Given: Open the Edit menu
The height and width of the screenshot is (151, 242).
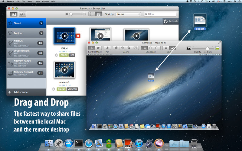Looking at the screenshot, I should click(23, 2).
